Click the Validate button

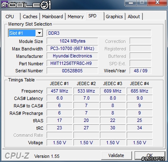[116, 155]
